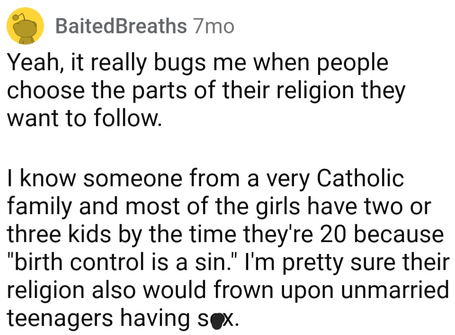Click the word teenagers in the last line
Screen dimensions: 455x335
[60, 318]
